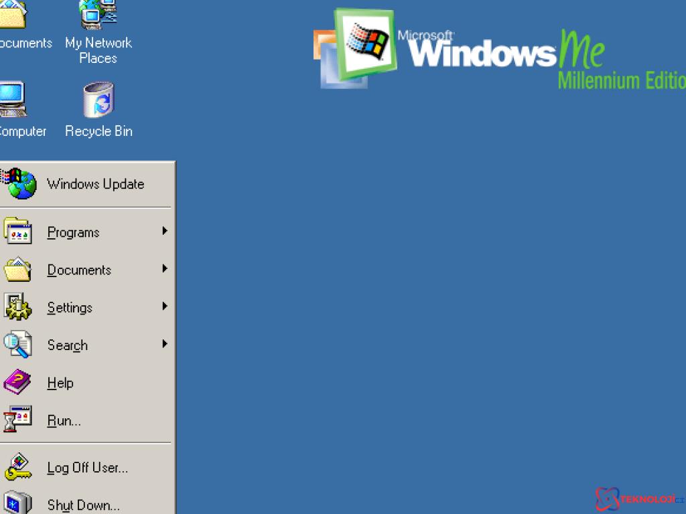The height and width of the screenshot is (514, 686).
Task: Choose Run from the Start menu
Action: click(x=64, y=420)
